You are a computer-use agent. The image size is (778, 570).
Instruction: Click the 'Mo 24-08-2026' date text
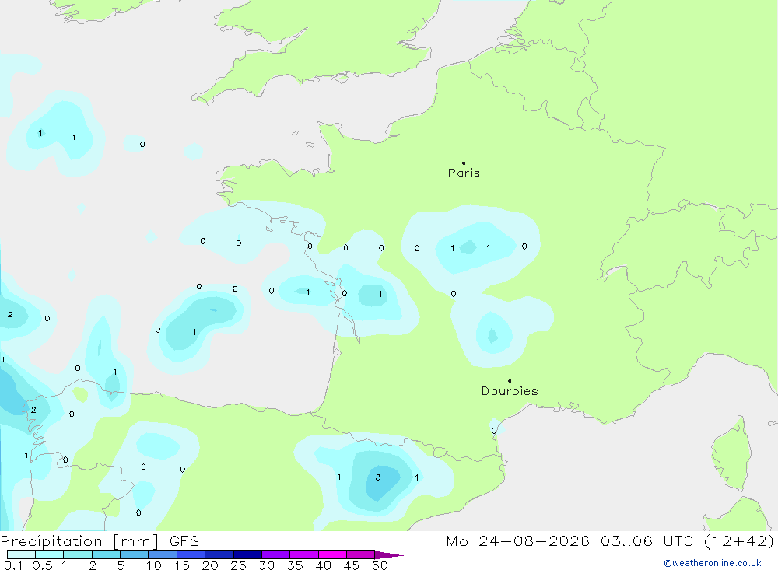coord(517,541)
